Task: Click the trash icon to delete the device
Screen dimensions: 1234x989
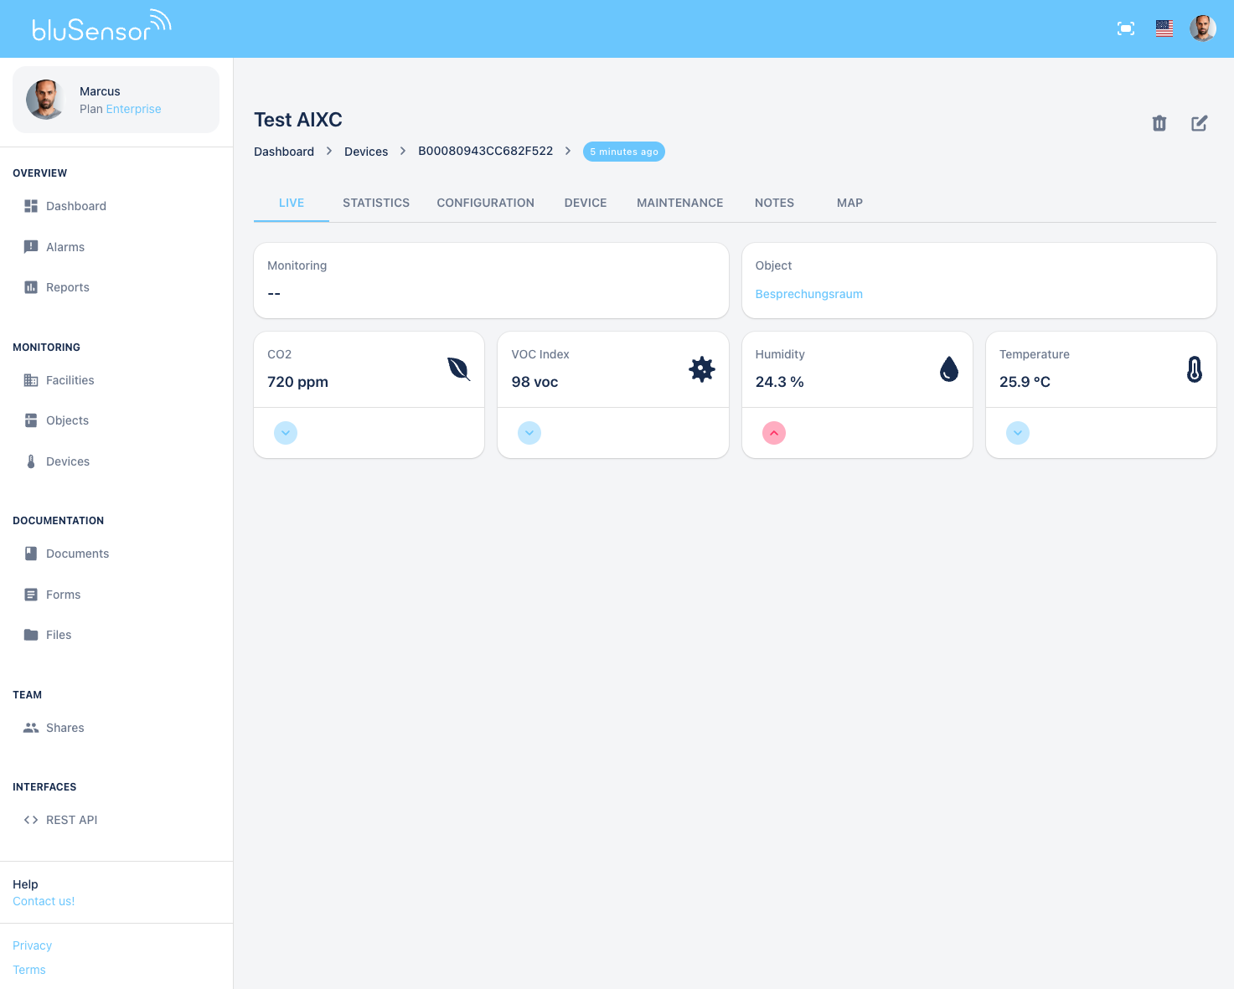Action: 1159,123
